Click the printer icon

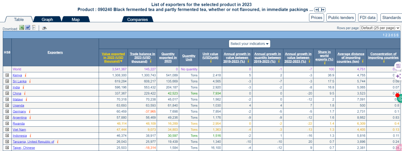[44, 28]
